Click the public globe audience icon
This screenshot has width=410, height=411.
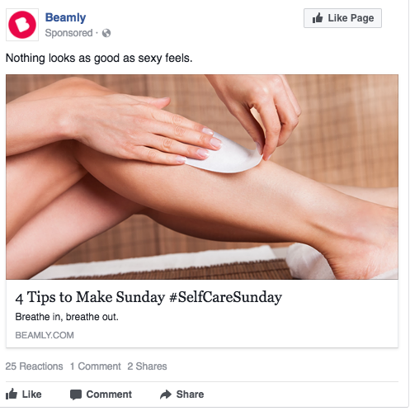coord(106,33)
